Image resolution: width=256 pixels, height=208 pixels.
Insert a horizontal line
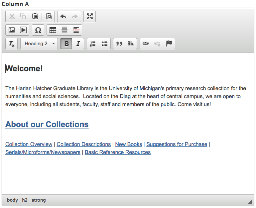[64, 30]
